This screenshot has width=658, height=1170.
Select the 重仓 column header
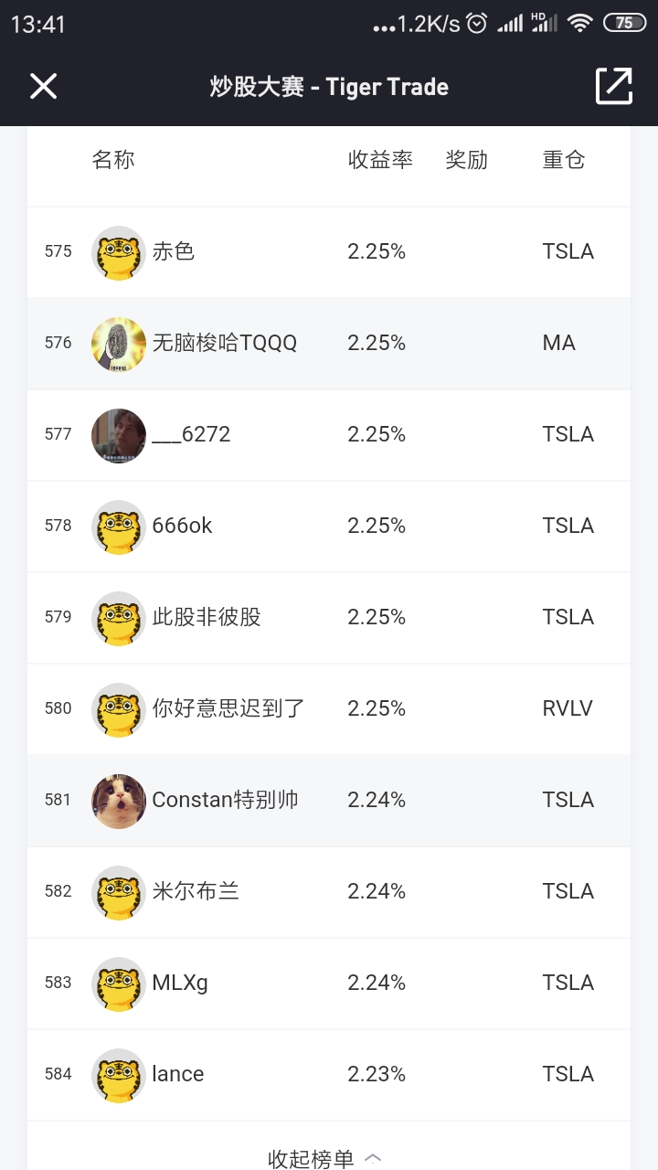pos(563,160)
